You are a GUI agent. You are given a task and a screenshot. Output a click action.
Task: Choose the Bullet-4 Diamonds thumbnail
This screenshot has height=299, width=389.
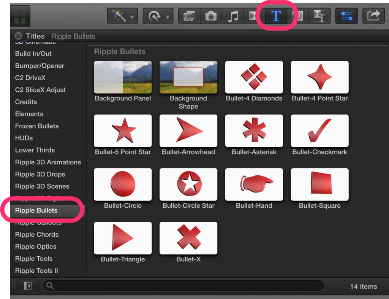click(x=254, y=77)
